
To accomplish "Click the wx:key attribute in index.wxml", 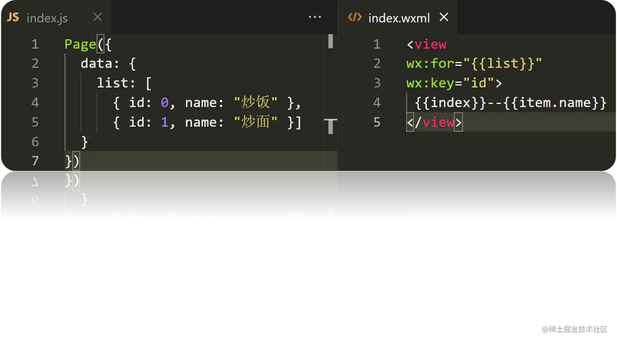I will (x=430, y=83).
